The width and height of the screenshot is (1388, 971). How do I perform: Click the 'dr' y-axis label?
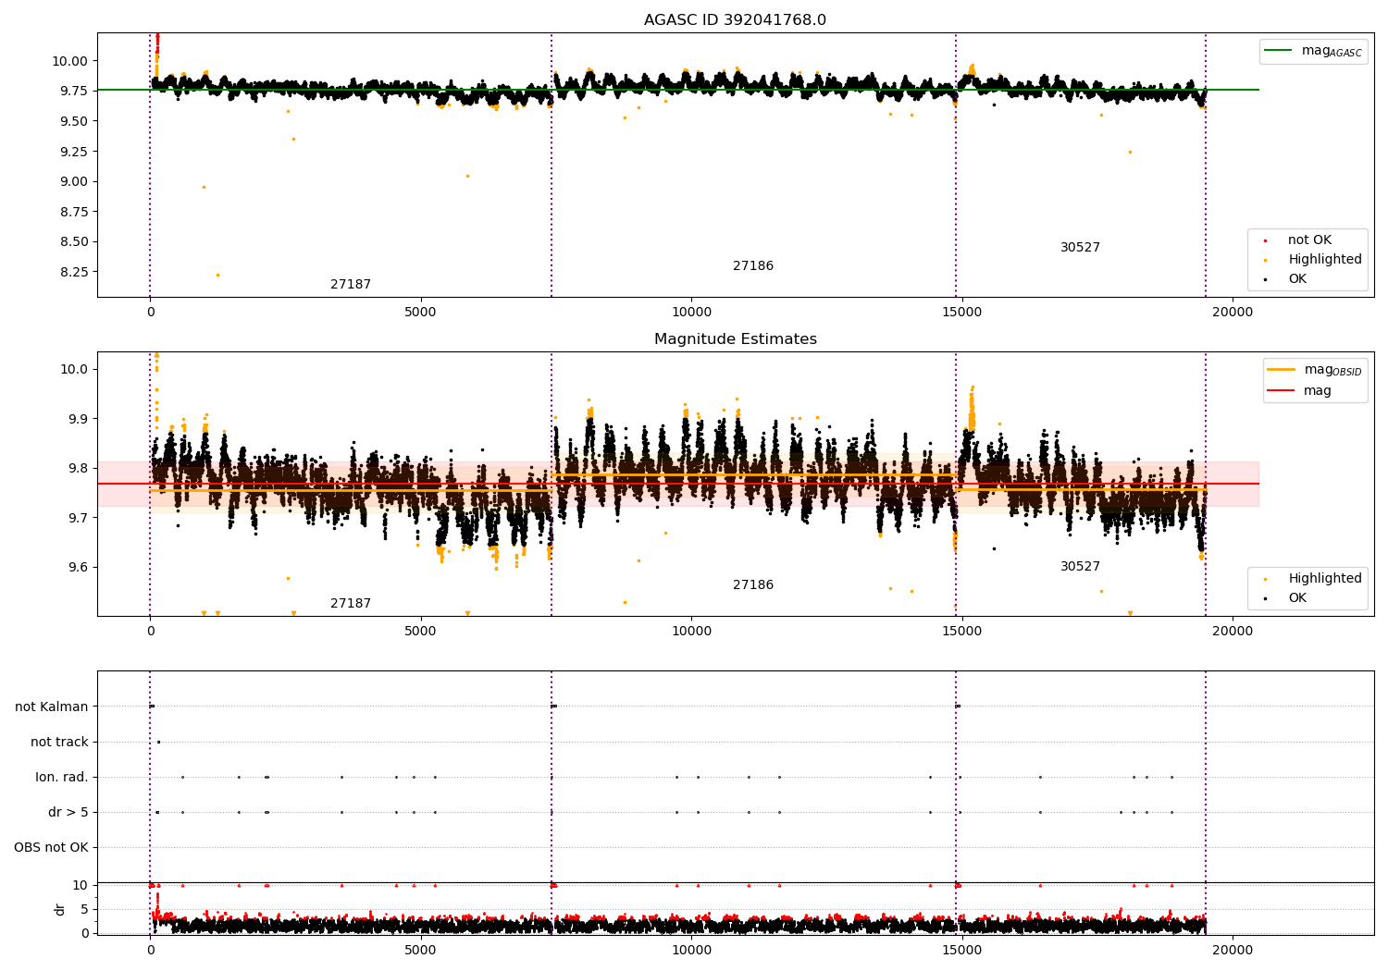(x=60, y=909)
